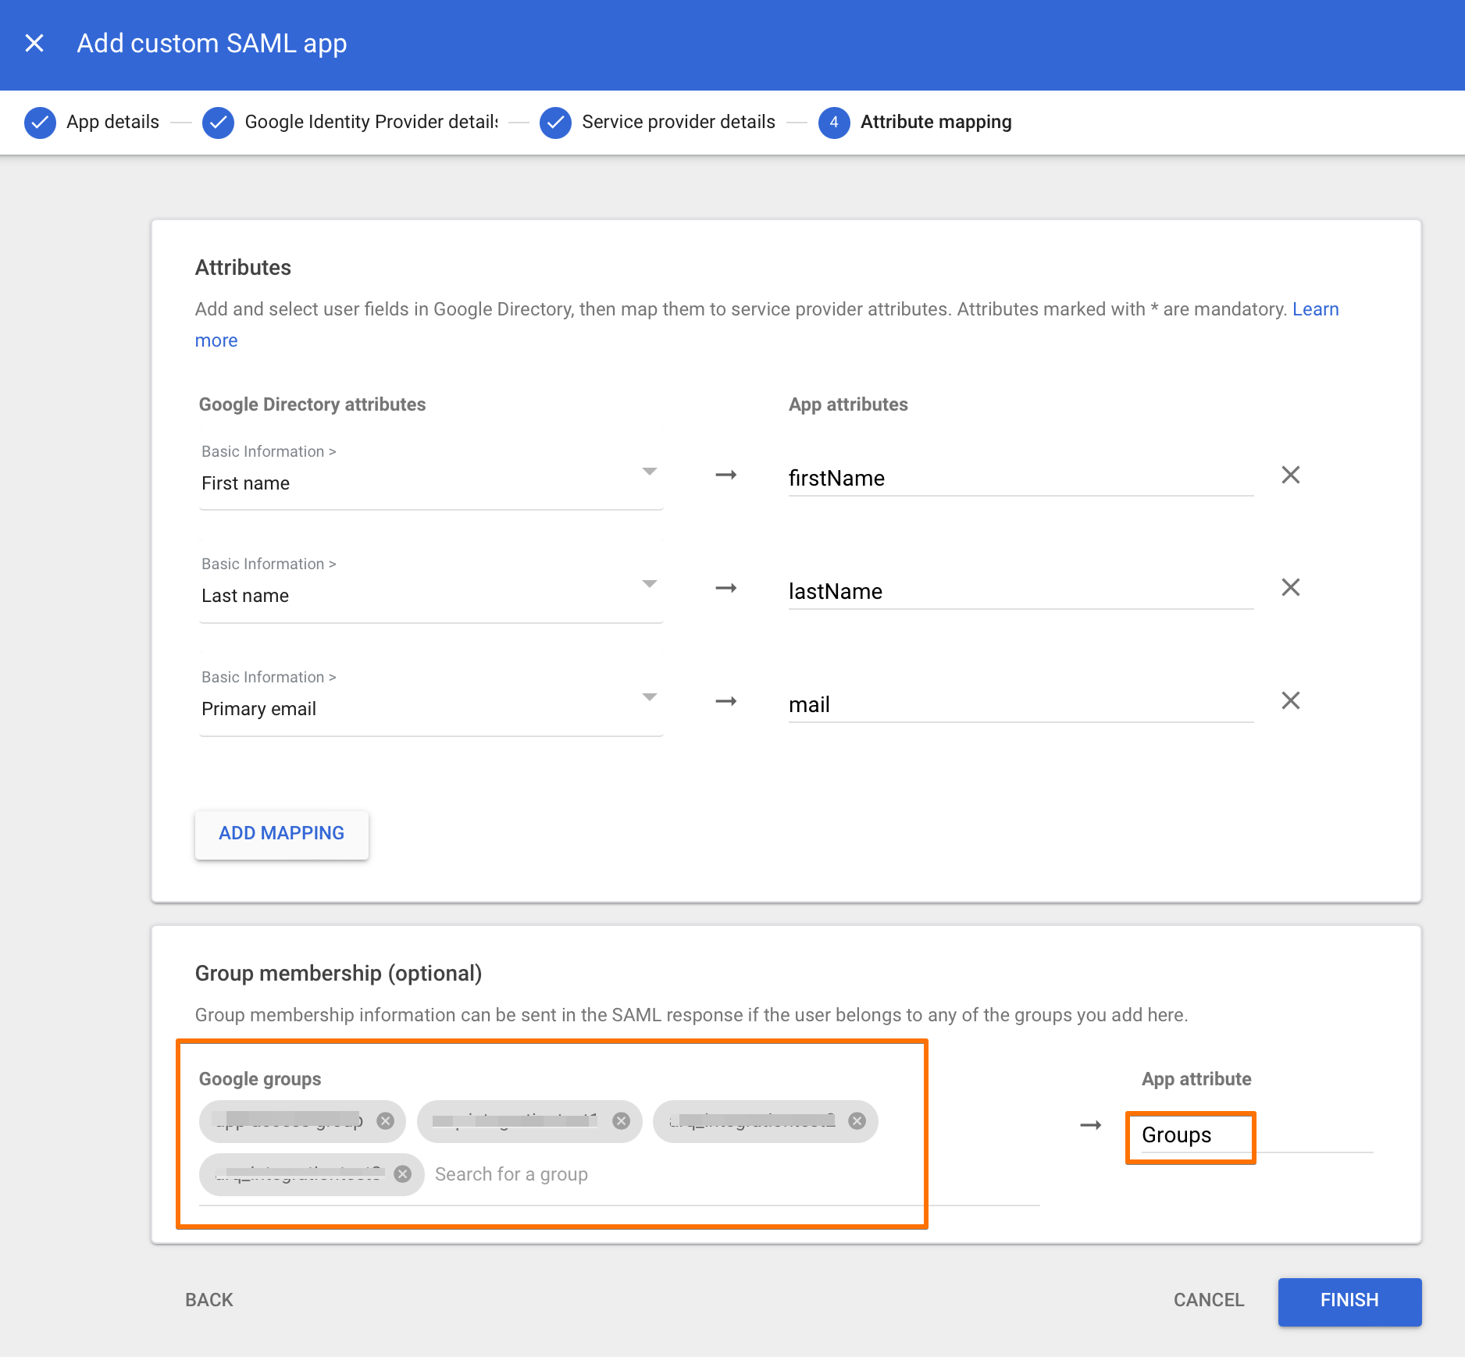The image size is (1465, 1357).
Task: Remove the firstName mapping row
Action: tap(1291, 475)
